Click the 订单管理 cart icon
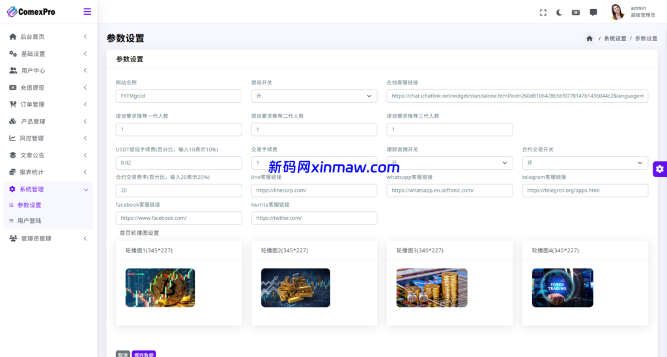This screenshot has height=357, width=667. pos(13,105)
